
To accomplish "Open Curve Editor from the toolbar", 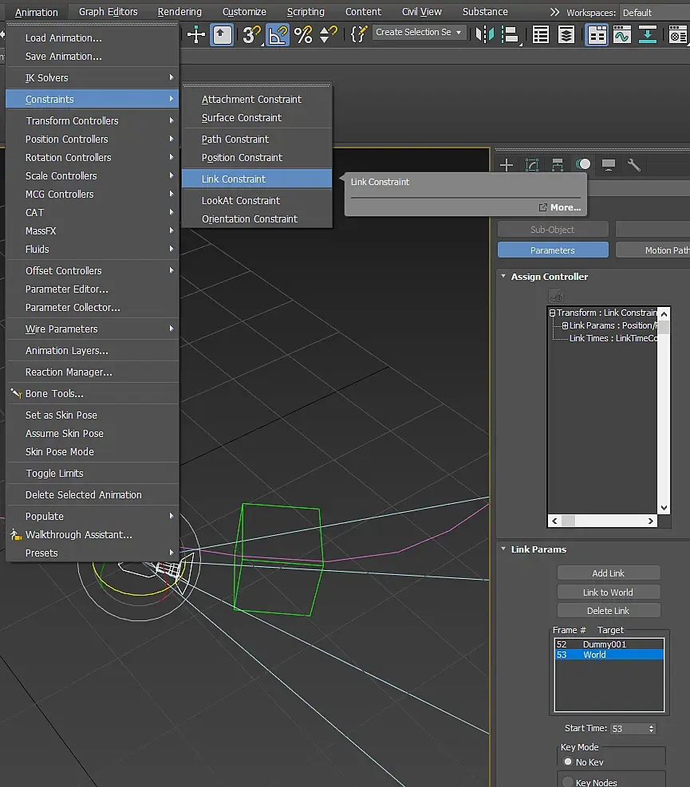I will coord(621,34).
